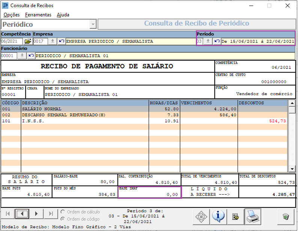The width and height of the screenshot is (298, 231).
Task: Click the calculation settings icon button
Action: click(235, 217)
